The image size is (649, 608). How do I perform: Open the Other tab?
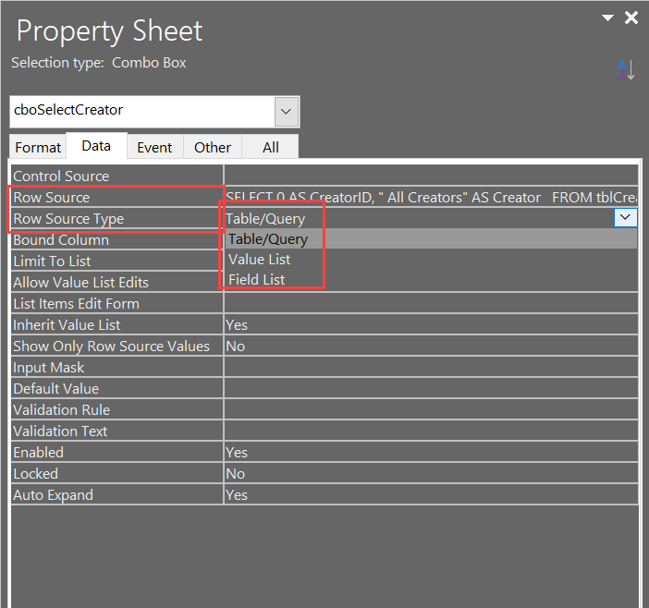213,147
